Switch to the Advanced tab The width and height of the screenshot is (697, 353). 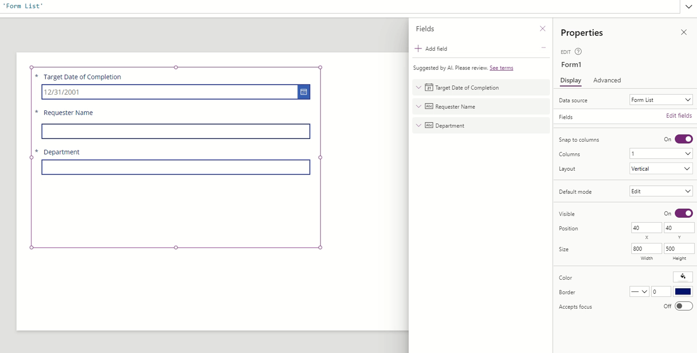pos(607,80)
